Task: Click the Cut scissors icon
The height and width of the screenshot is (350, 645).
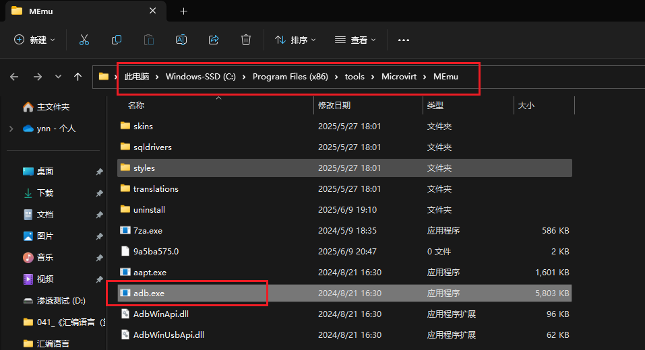Action: (x=84, y=40)
